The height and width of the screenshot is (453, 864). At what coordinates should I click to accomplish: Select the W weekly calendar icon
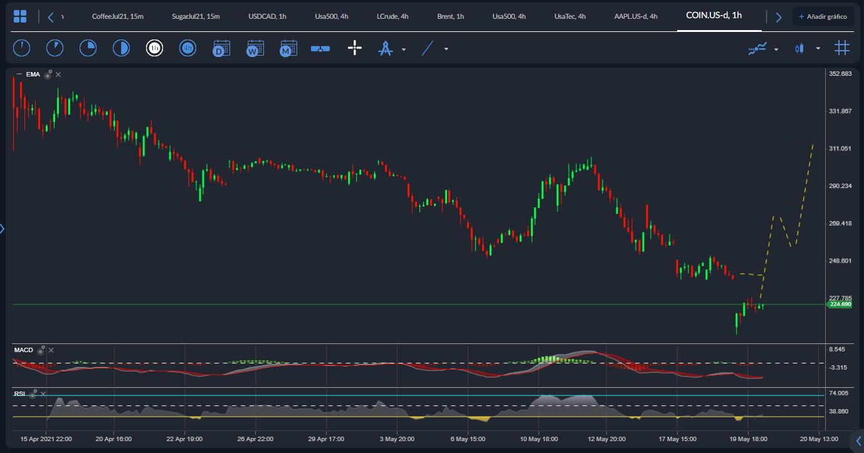[x=255, y=48]
